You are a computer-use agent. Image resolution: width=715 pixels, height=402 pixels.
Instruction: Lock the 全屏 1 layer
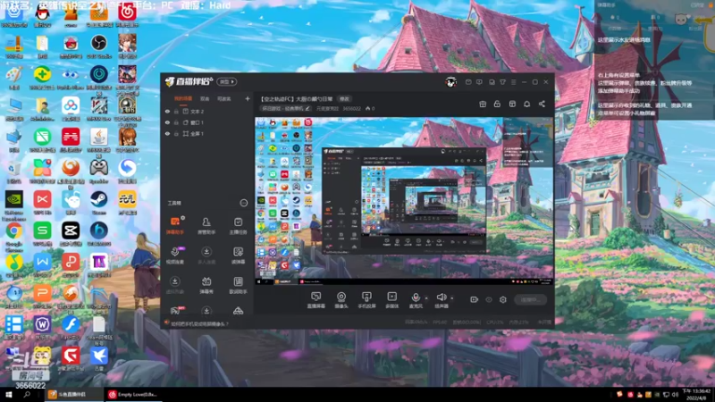[176, 134]
